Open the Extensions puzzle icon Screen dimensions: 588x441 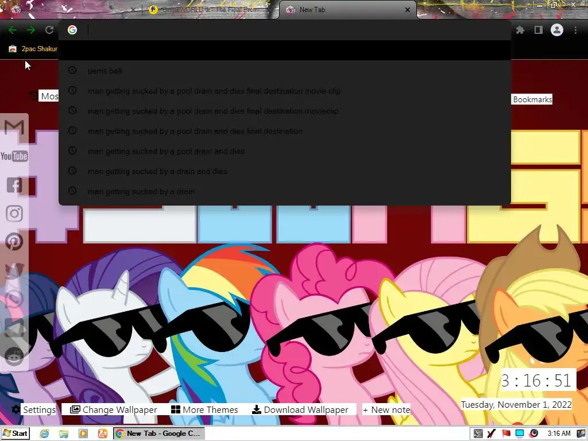[520, 30]
